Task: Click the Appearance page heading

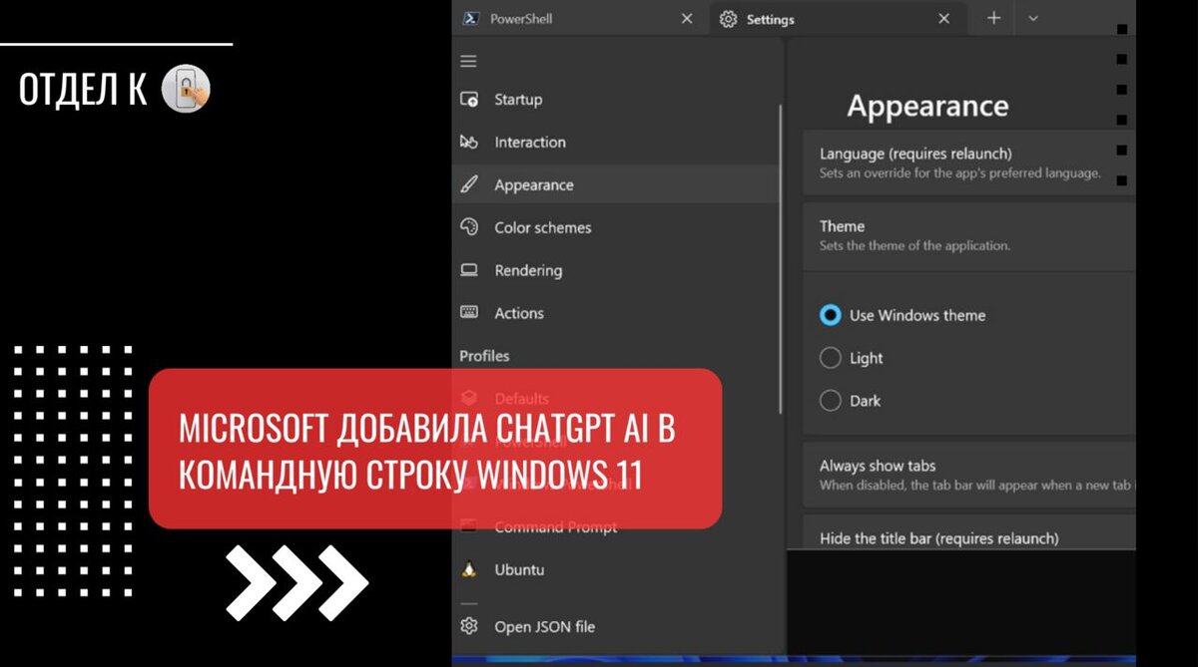Action: tap(927, 106)
